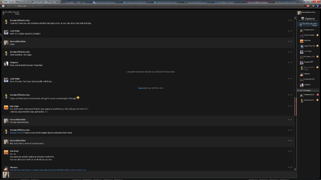Select The Elder Scrolls Wiki main chat room
321x180 pixels.
308,24
